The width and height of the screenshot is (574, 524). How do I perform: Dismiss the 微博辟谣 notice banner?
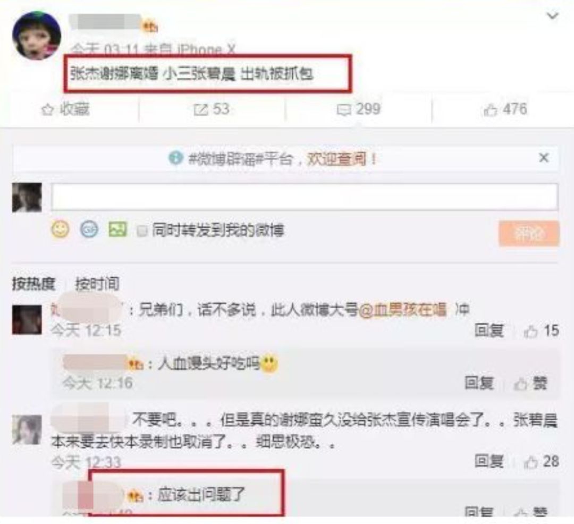click(544, 158)
